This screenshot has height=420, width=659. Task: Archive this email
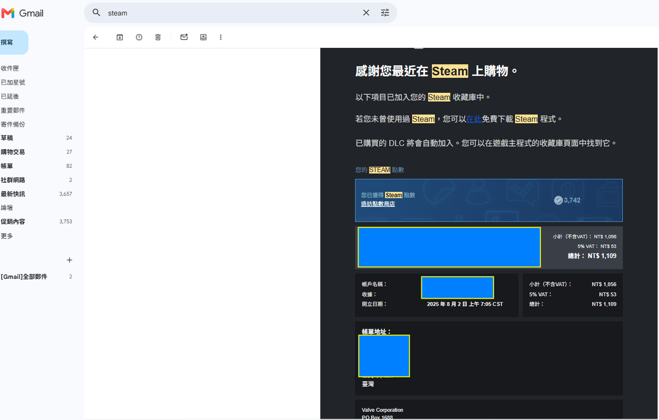coord(120,37)
